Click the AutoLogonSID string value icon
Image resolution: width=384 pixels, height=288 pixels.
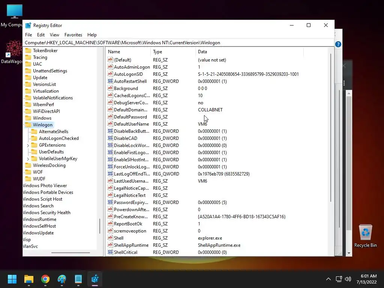110,74
